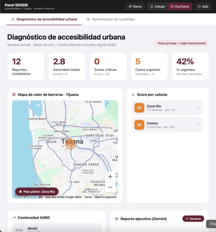Click the Camino Verde map label
Viewport: 216px width, 232px height.
86,164
